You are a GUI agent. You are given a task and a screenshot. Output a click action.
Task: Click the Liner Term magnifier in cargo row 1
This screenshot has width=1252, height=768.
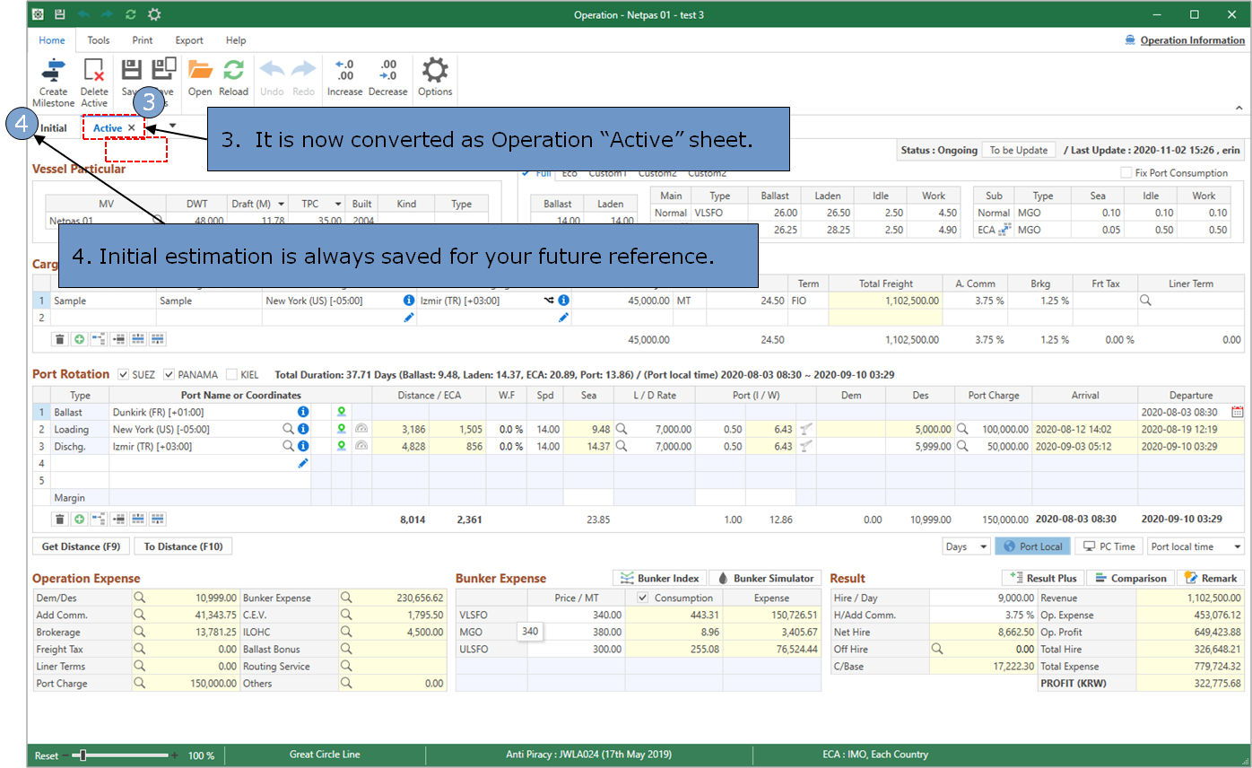click(x=1145, y=301)
